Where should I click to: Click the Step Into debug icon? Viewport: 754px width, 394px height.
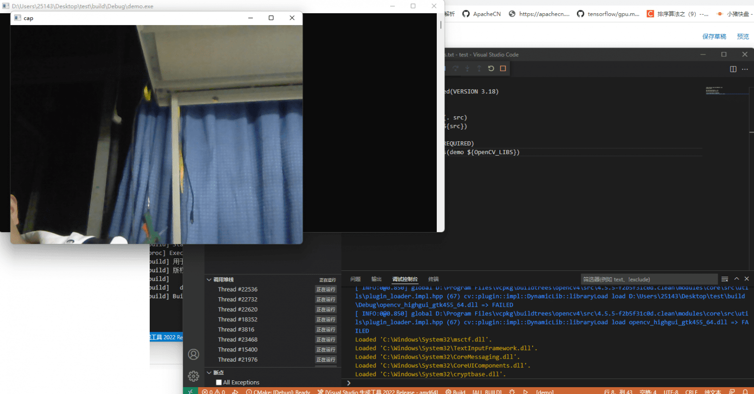467,68
